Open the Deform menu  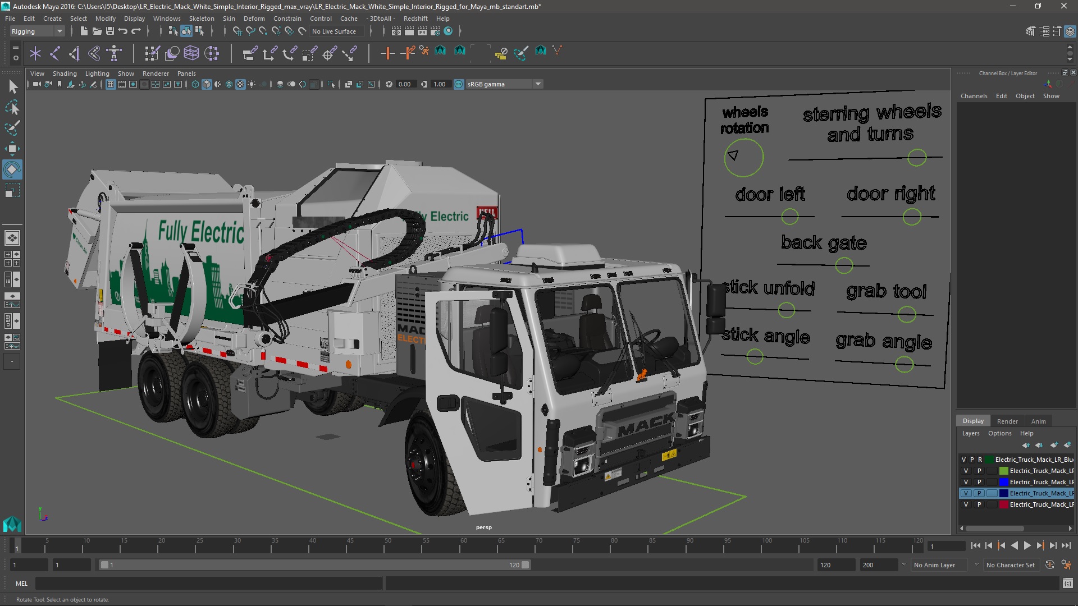[x=254, y=19]
